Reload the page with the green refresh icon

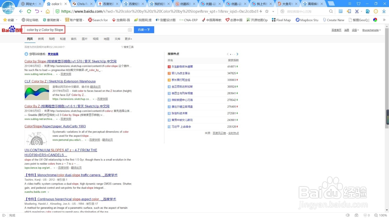tap(29, 11)
